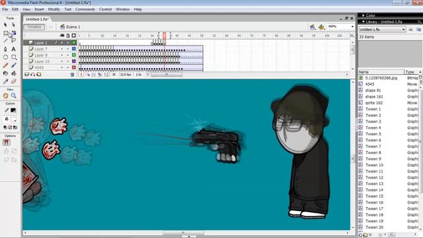
Task: Select the Hand tool
Action: [x=5, y=95]
